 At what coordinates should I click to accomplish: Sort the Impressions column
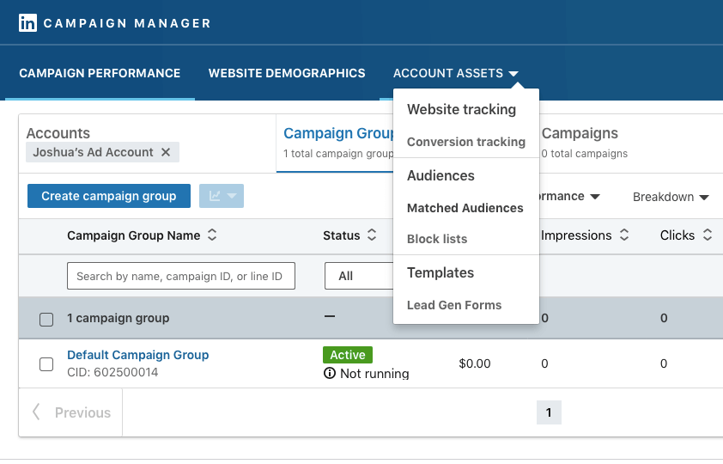(x=624, y=235)
